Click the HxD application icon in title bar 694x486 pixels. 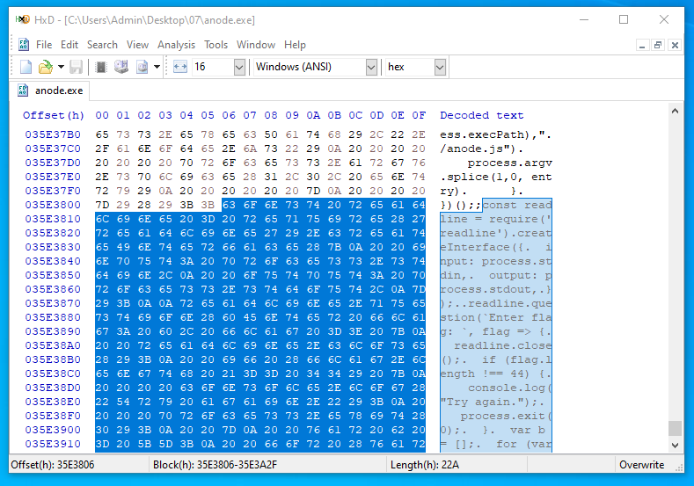pyautogui.click(x=23, y=19)
